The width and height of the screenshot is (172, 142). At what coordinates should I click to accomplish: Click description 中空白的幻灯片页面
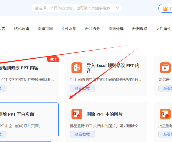pyautogui.click(x=20, y=126)
